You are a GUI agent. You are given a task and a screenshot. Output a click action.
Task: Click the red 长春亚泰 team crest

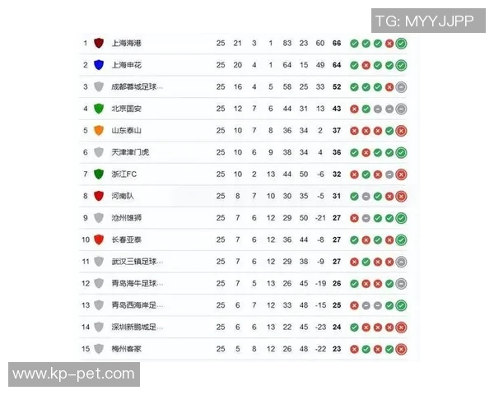pyautogui.click(x=99, y=239)
